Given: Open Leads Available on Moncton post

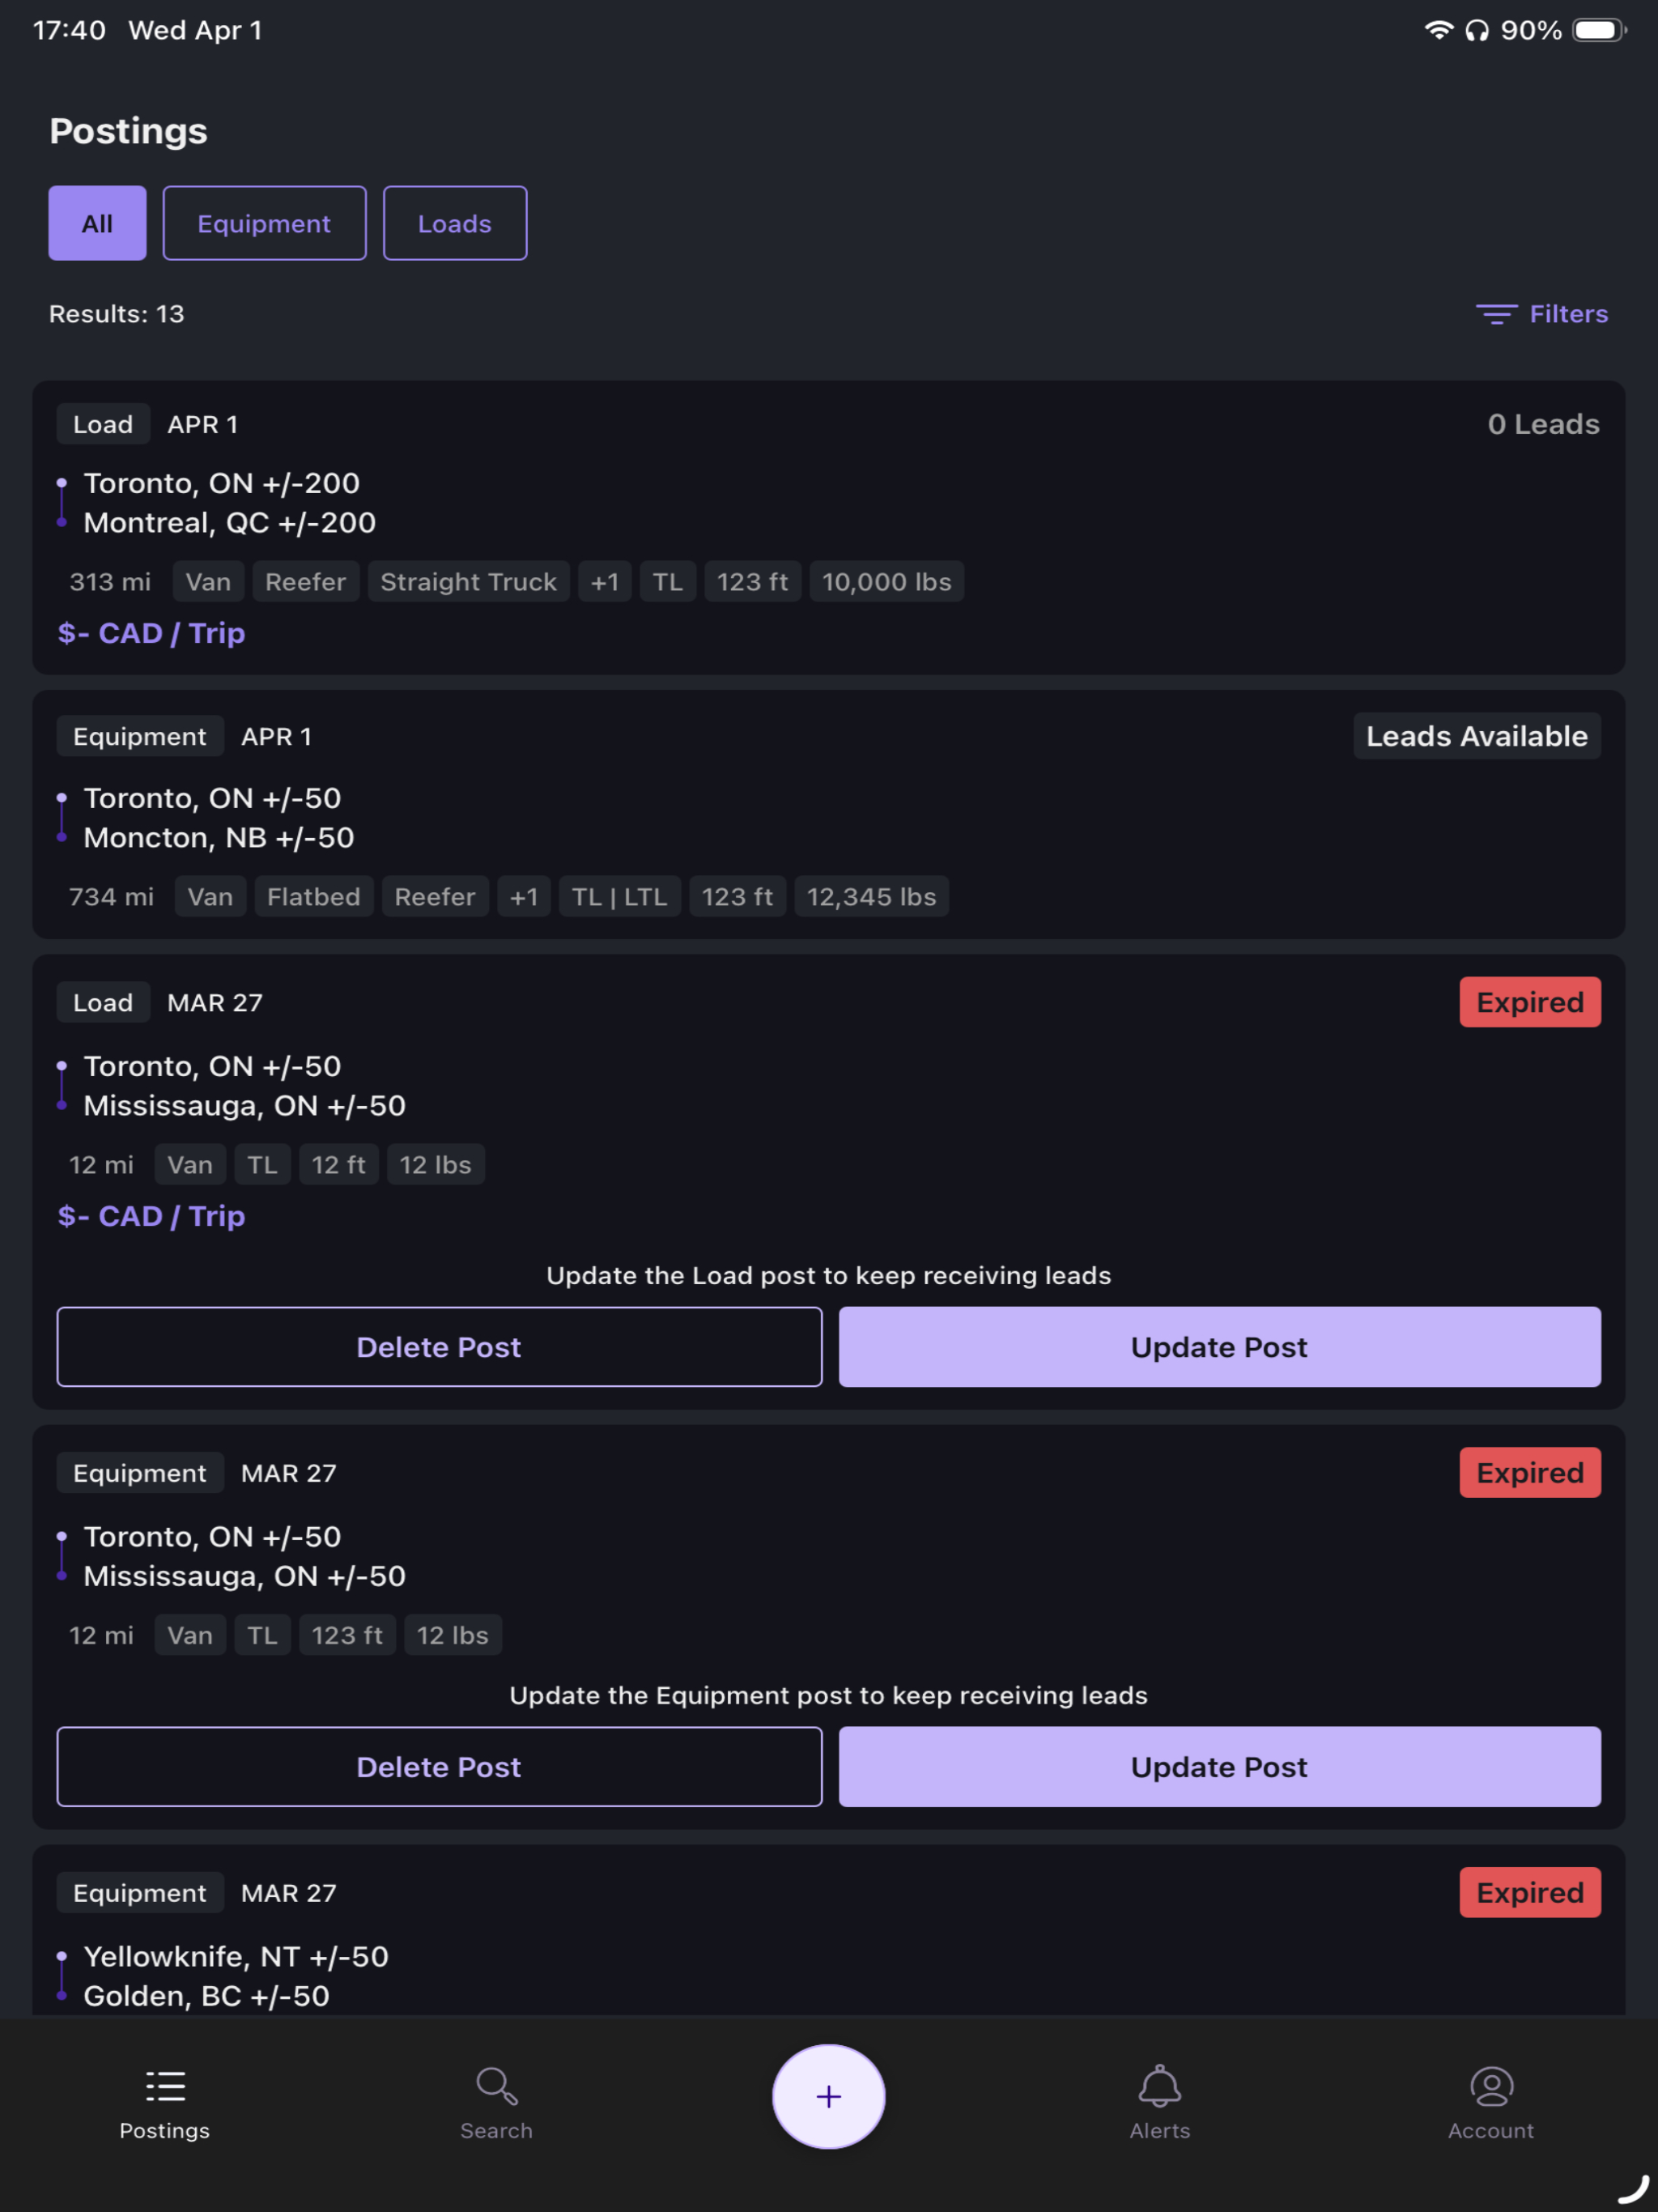Looking at the screenshot, I should click(1476, 736).
